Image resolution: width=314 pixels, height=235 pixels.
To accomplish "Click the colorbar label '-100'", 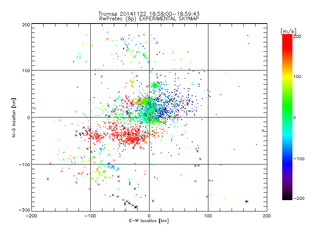I will (x=299, y=159).
